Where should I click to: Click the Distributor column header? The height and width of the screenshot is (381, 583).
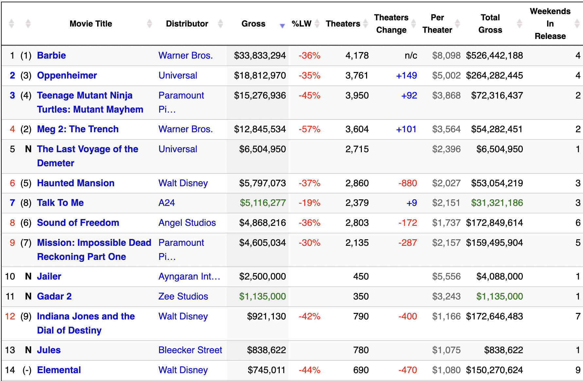point(187,24)
